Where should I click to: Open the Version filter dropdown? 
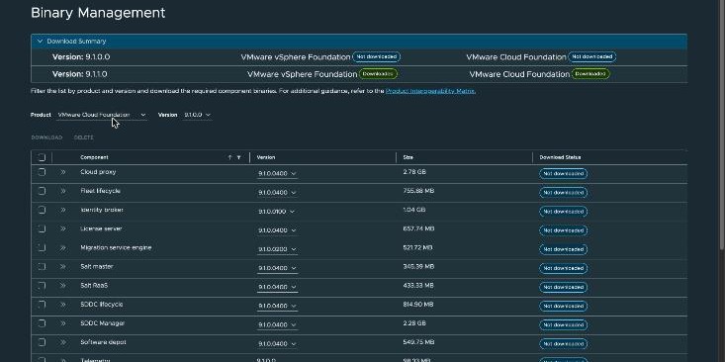coord(198,115)
